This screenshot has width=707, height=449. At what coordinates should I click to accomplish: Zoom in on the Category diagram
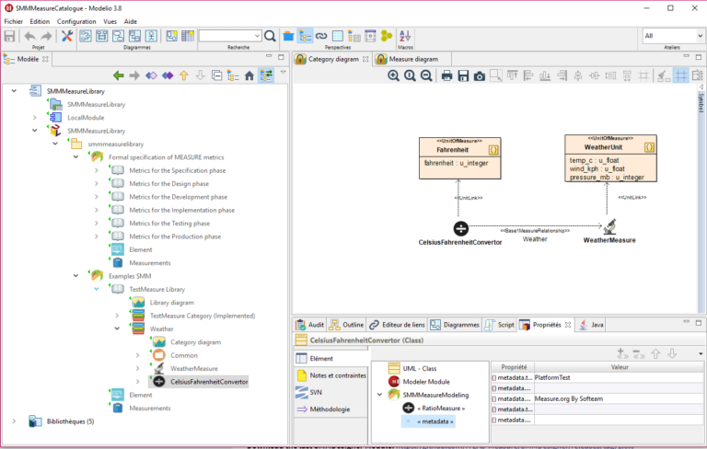(394, 75)
